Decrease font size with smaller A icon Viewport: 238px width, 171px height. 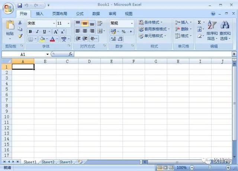(x=62, y=32)
